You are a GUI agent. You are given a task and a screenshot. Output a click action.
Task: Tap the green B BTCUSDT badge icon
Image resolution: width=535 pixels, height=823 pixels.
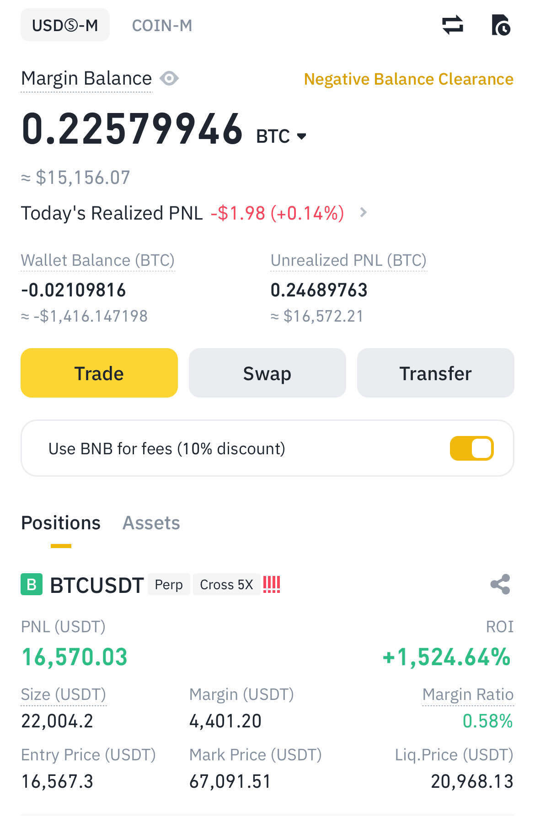(x=32, y=584)
